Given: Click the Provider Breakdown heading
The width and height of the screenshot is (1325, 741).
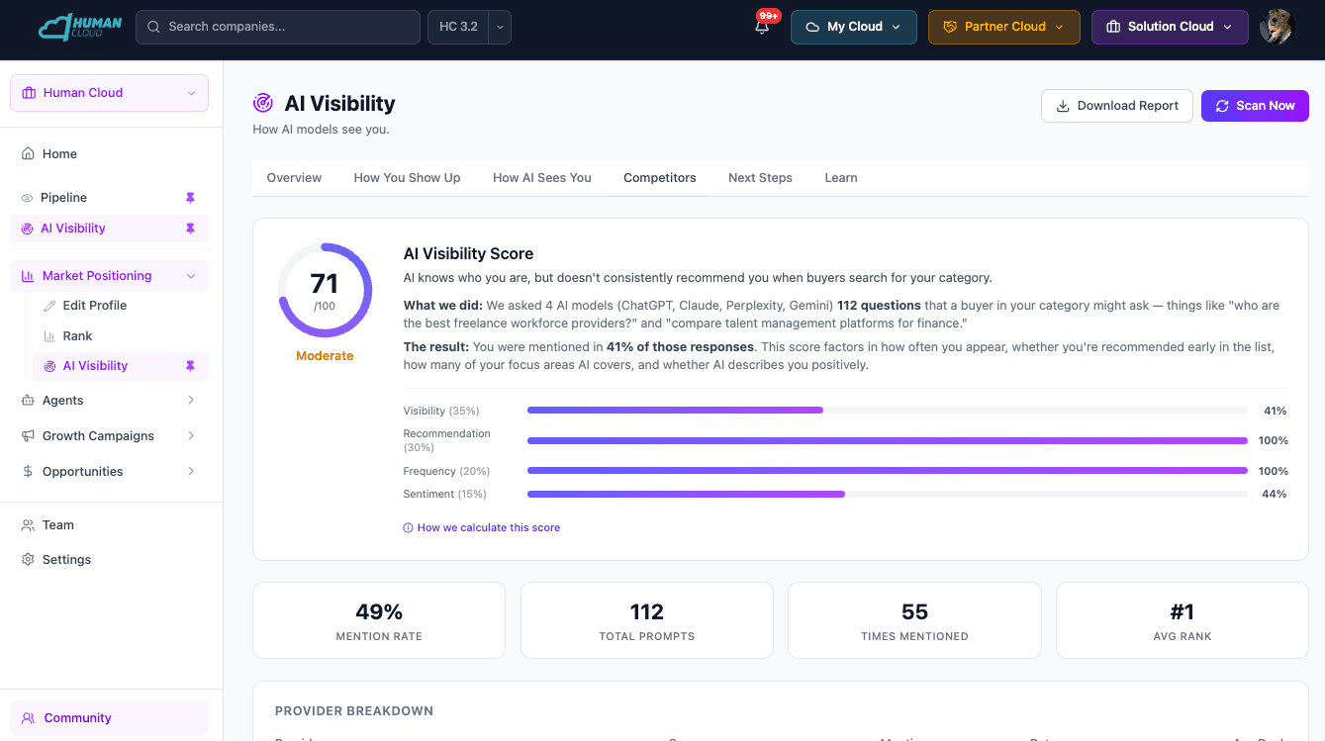Looking at the screenshot, I should [x=354, y=711].
